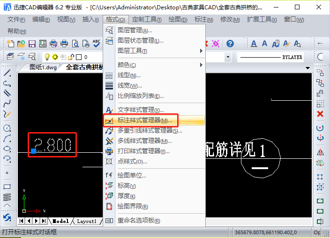The image size is (330, 238).
Task: Select the Spline curve tool
Action: click(x=7, y=104)
